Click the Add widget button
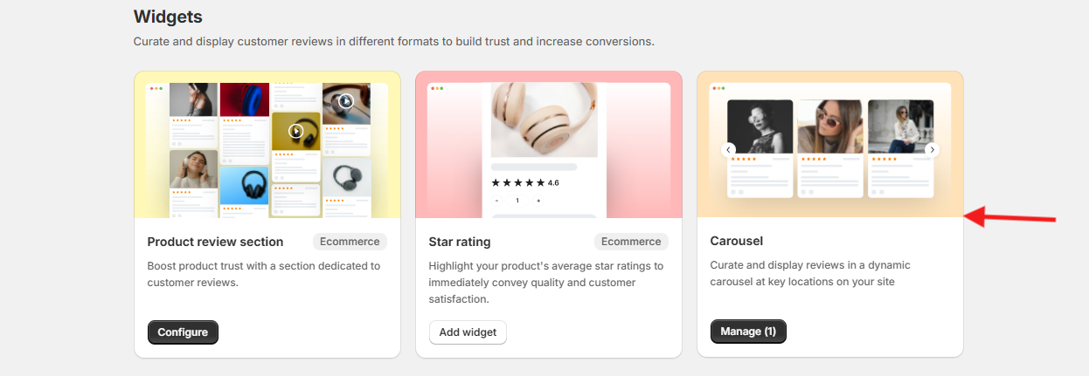This screenshot has height=376, width=1089. point(468,332)
